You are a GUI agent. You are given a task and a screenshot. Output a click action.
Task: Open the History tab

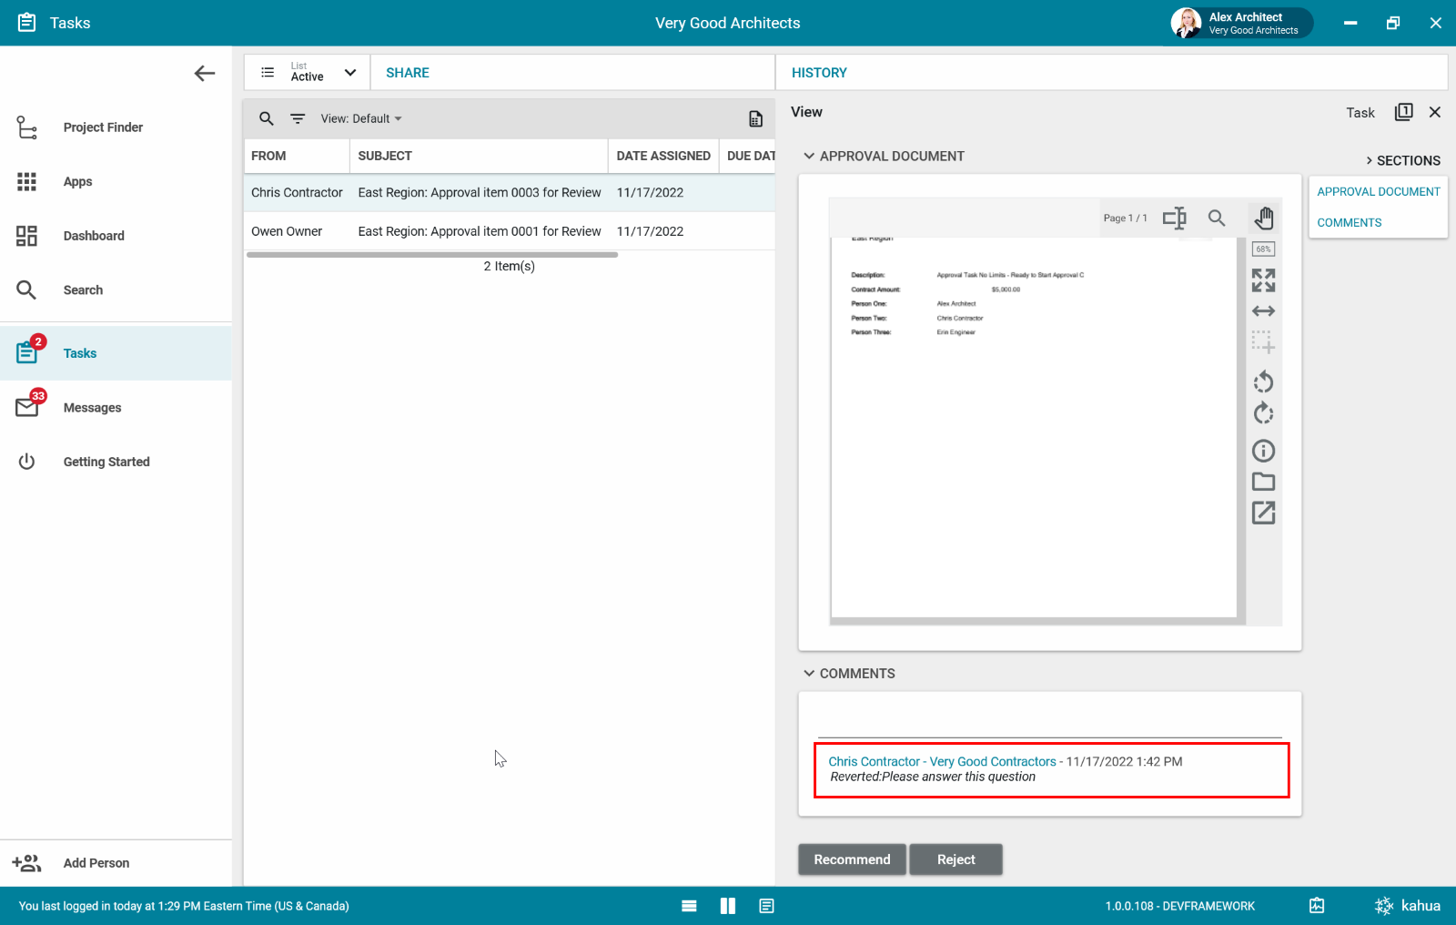(819, 73)
